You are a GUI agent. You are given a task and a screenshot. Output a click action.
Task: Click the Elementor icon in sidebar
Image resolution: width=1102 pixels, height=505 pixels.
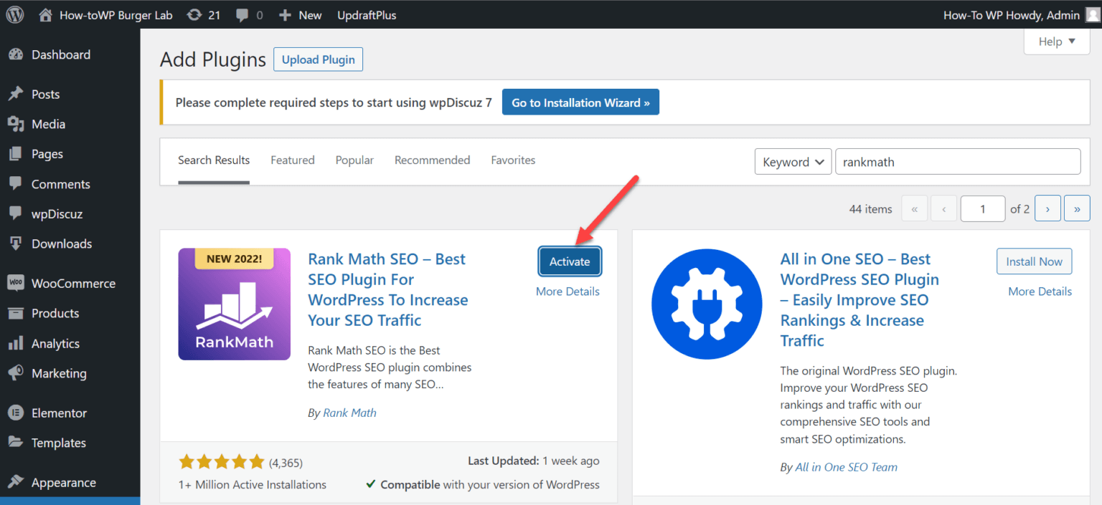pyautogui.click(x=15, y=413)
